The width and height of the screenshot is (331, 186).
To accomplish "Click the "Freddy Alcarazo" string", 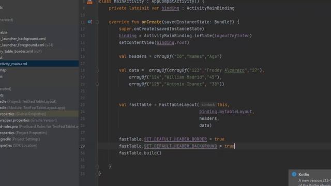I will click(x=227, y=70).
